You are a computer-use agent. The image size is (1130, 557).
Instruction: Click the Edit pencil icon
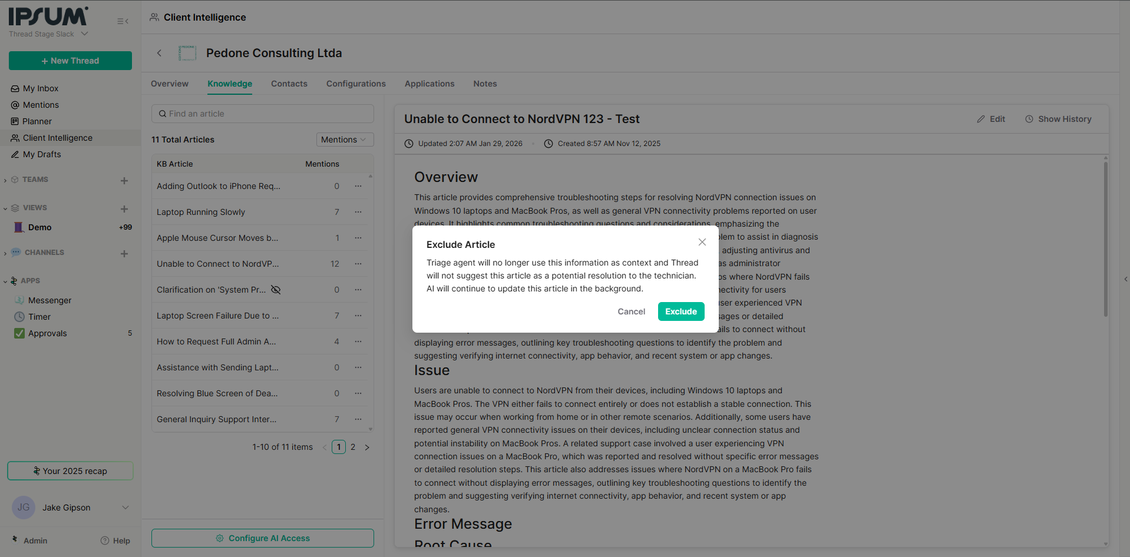coord(981,119)
